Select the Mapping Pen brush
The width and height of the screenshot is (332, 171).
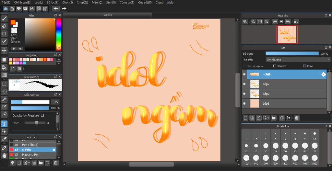tap(33, 154)
